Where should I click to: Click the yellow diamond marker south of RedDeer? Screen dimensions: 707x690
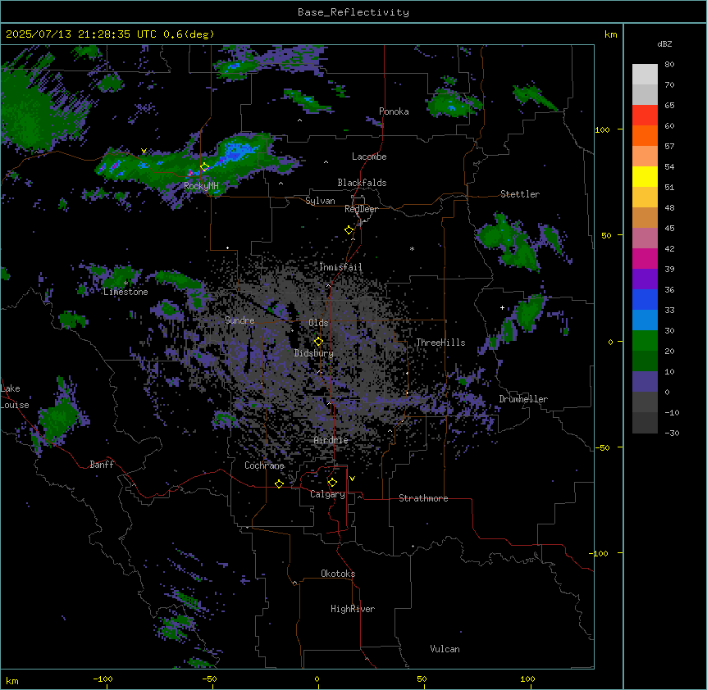349,230
